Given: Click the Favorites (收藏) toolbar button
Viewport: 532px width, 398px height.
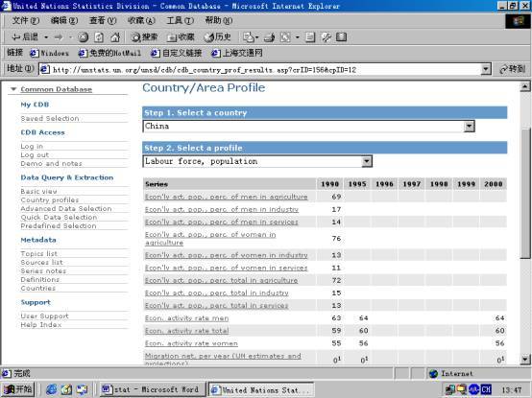Looking at the screenshot, I should tap(181, 36).
